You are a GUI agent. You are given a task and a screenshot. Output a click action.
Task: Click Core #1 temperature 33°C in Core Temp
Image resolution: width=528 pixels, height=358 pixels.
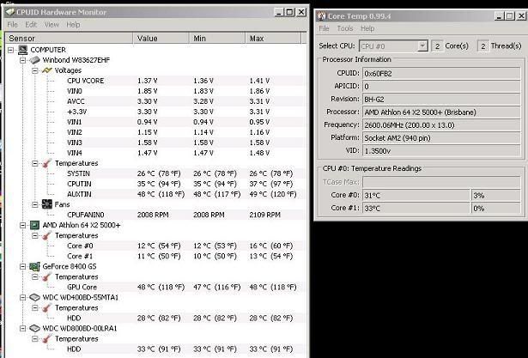[416, 208]
